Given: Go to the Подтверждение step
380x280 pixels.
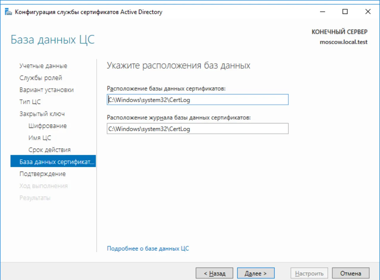Looking at the screenshot, I should point(43,174).
